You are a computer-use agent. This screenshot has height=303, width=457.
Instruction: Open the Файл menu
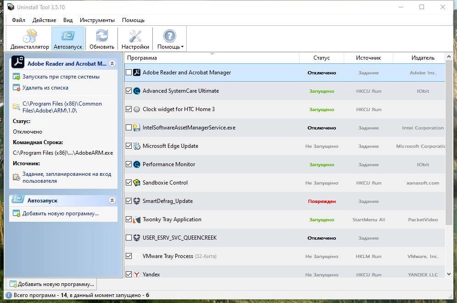click(18, 20)
